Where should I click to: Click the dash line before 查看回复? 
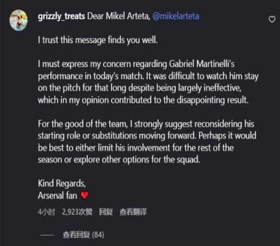tap(47, 235)
